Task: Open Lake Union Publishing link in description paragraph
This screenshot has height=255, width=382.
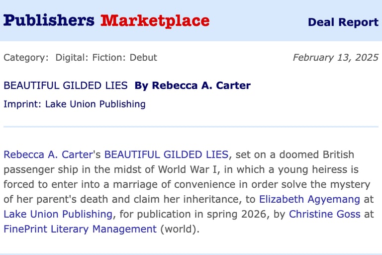Action: (x=58, y=214)
